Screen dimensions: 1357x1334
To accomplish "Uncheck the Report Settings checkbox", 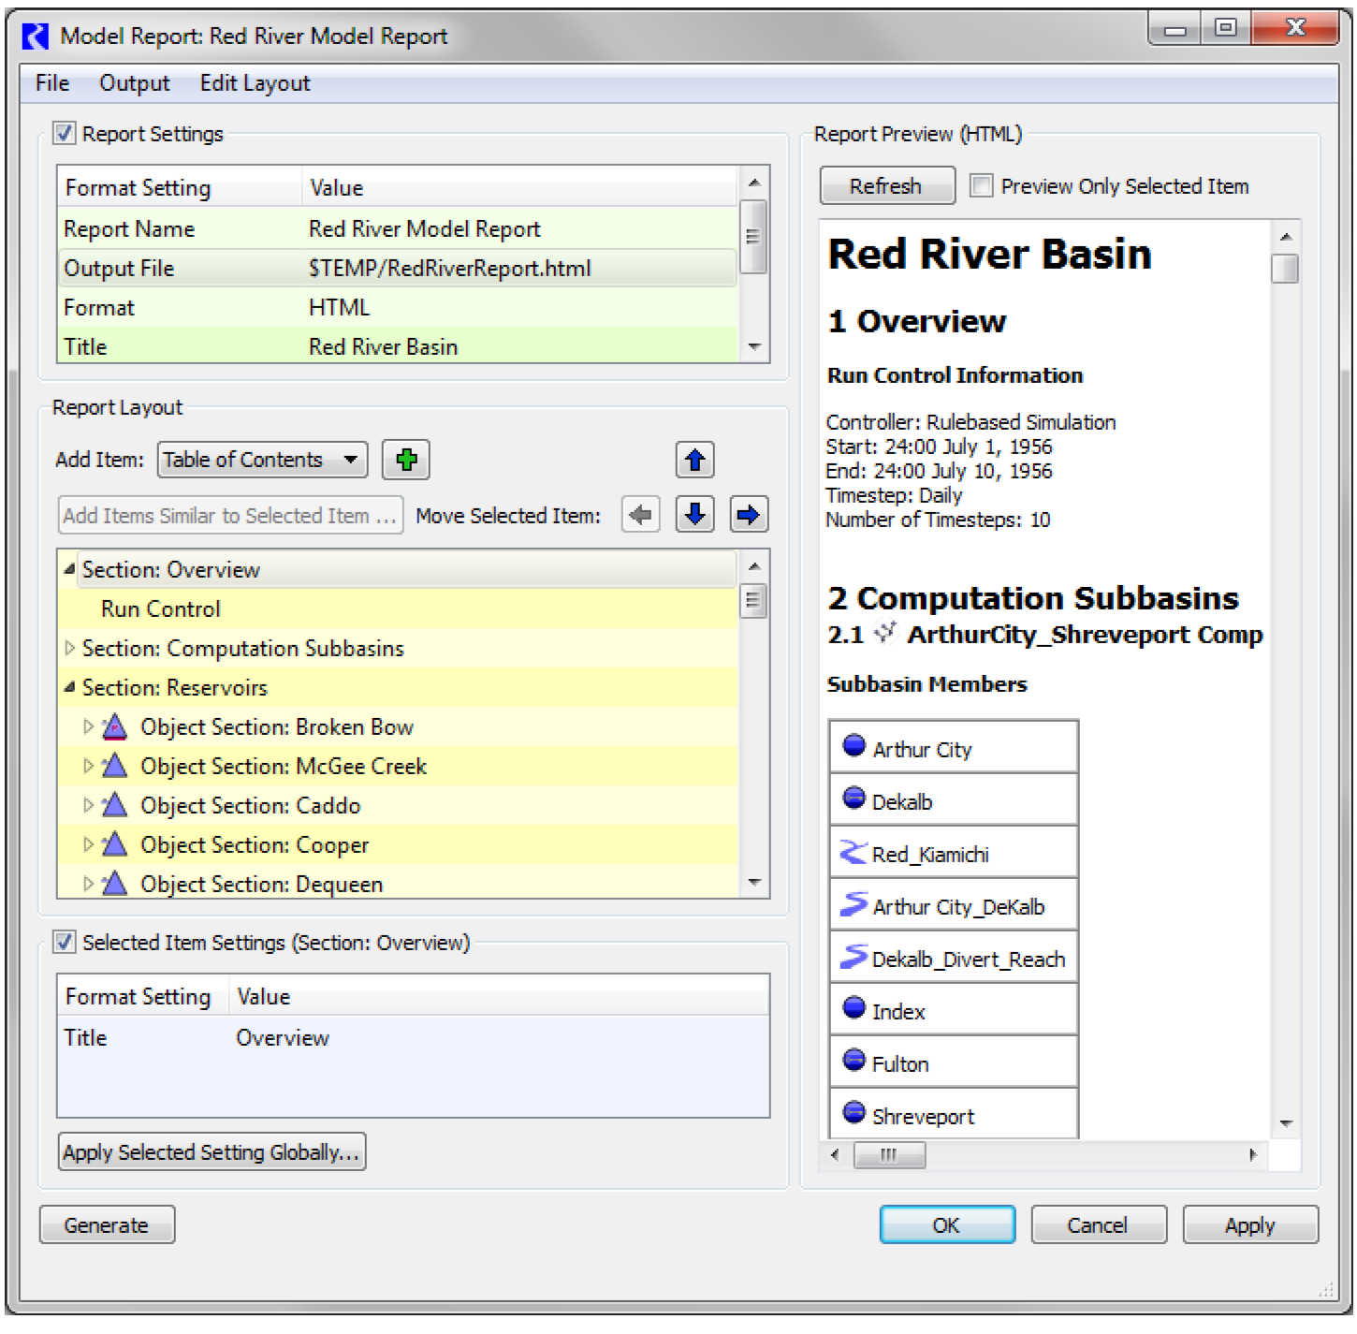I will click(x=65, y=134).
